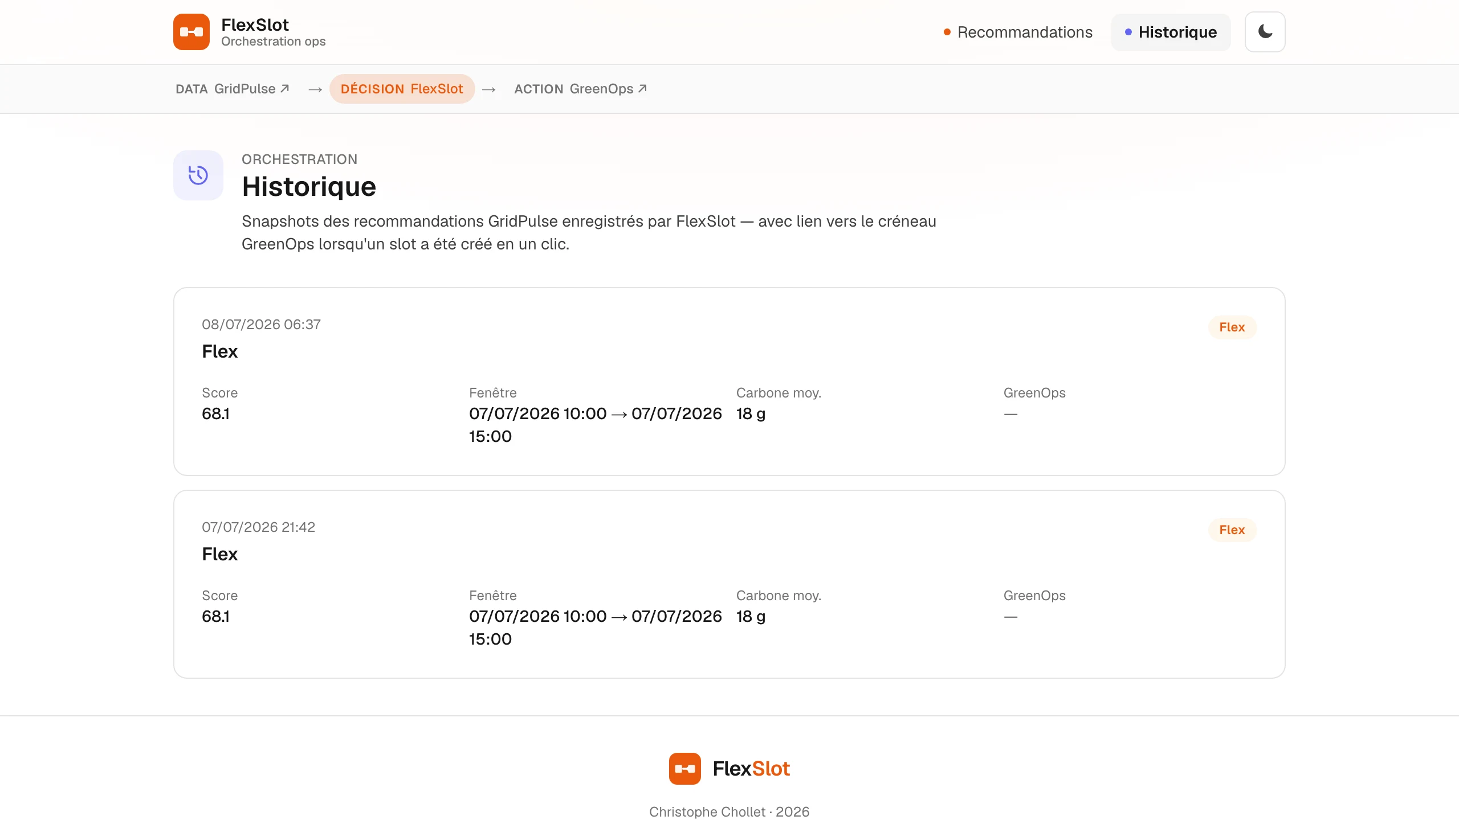1459x820 pixels.
Task: Click the FlexSlot header brand name
Action: pyautogui.click(x=255, y=24)
